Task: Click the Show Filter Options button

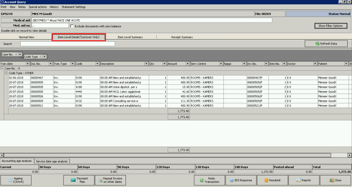Action: pos(330,26)
